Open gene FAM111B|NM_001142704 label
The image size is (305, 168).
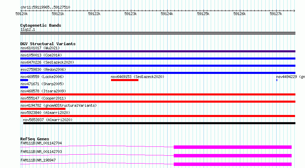coord(41,143)
